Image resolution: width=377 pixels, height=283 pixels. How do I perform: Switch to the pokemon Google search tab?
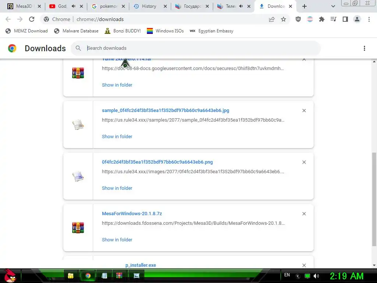[105, 6]
